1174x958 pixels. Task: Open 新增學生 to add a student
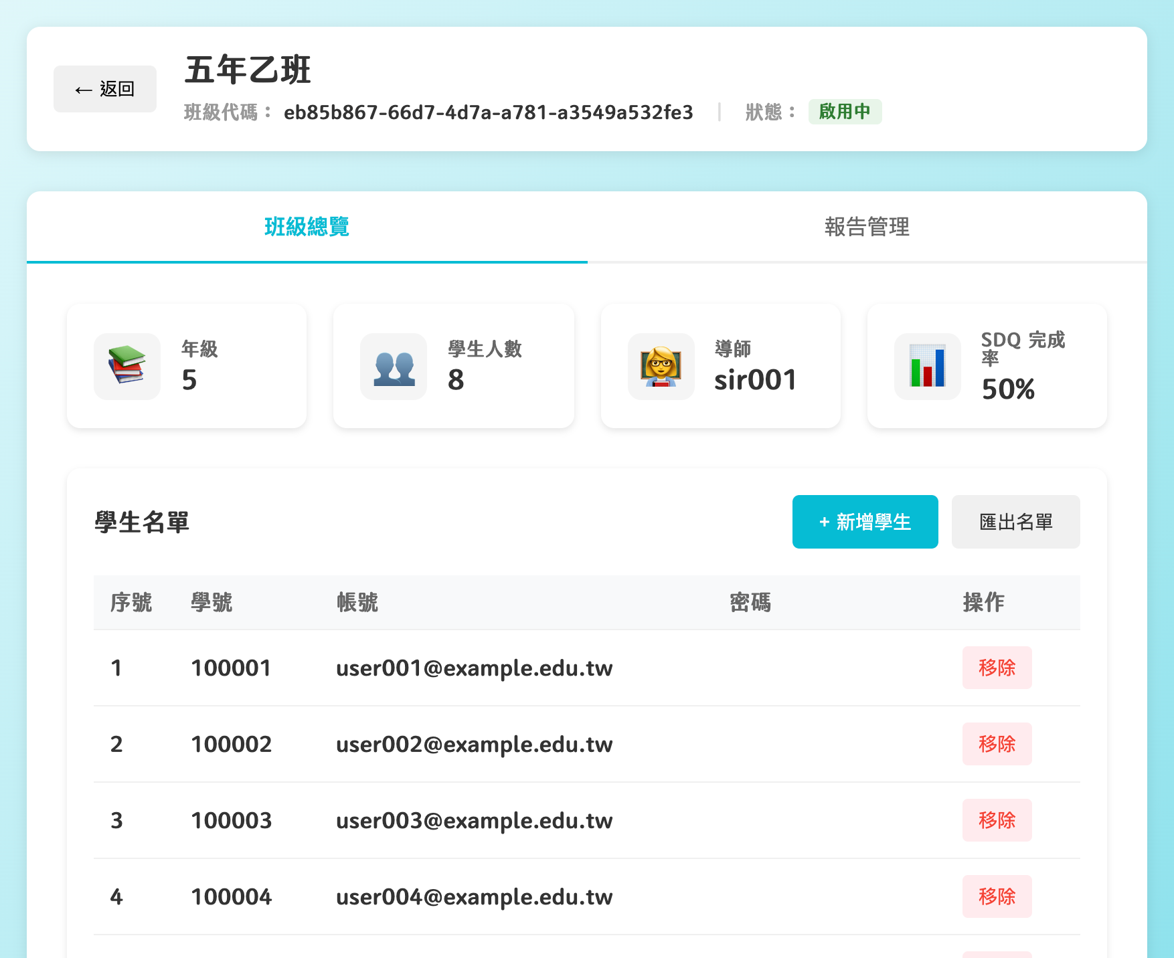(865, 522)
